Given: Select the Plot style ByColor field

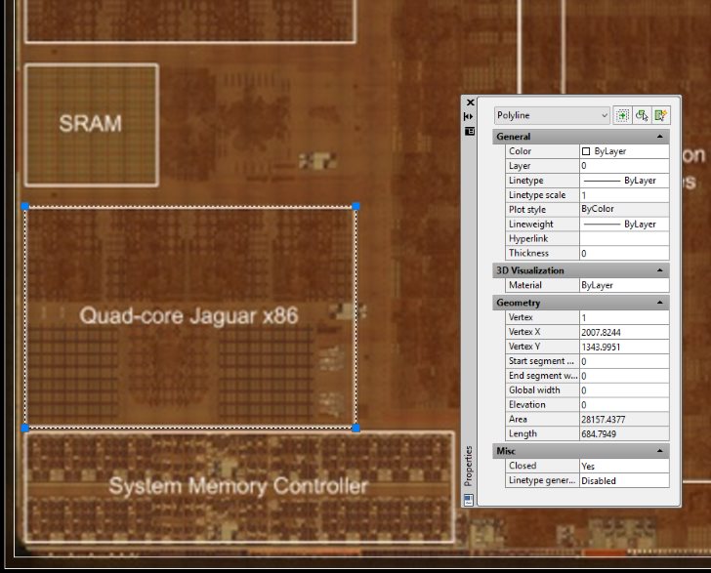Looking at the screenshot, I should pos(624,209).
